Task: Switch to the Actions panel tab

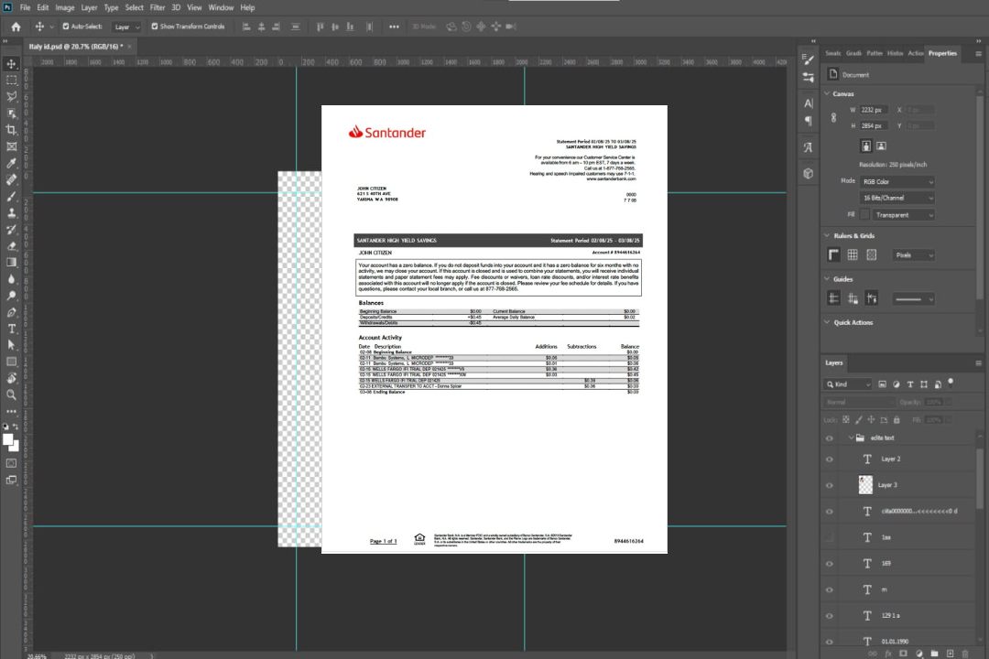Action: [x=915, y=54]
